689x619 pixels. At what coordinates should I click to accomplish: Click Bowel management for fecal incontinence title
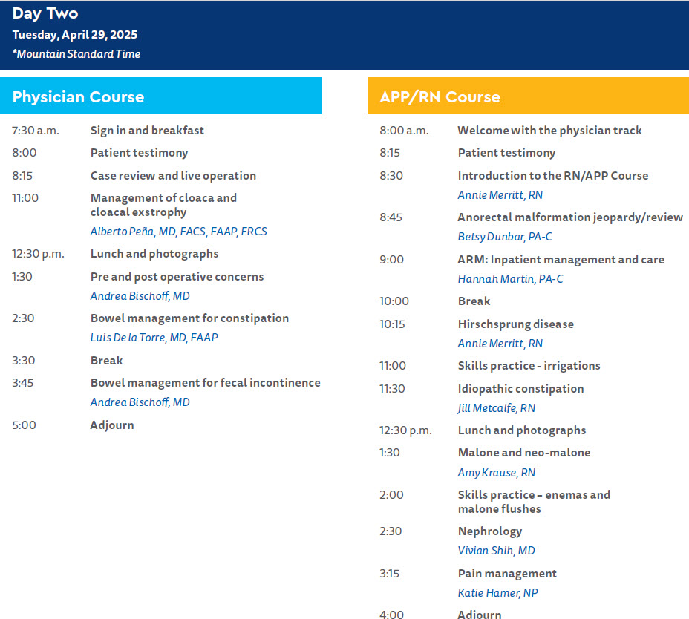[x=205, y=383]
